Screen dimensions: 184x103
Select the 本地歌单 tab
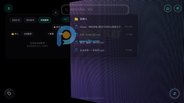tap(45, 20)
